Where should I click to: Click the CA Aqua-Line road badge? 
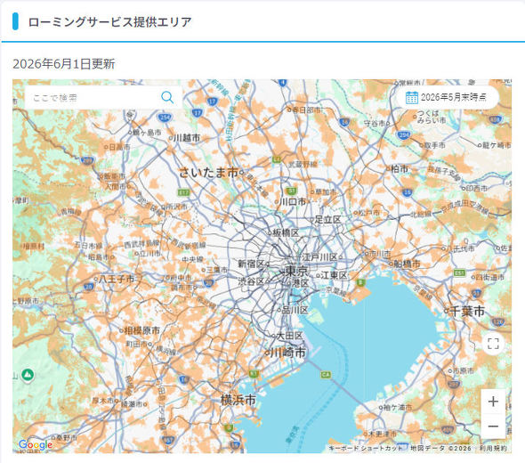click(x=326, y=375)
